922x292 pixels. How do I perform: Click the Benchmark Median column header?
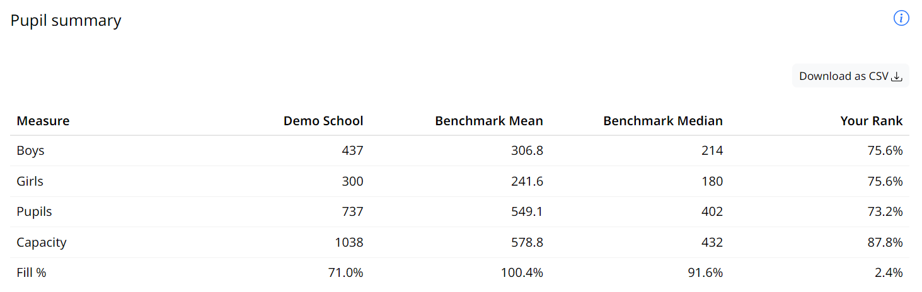(x=663, y=121)
